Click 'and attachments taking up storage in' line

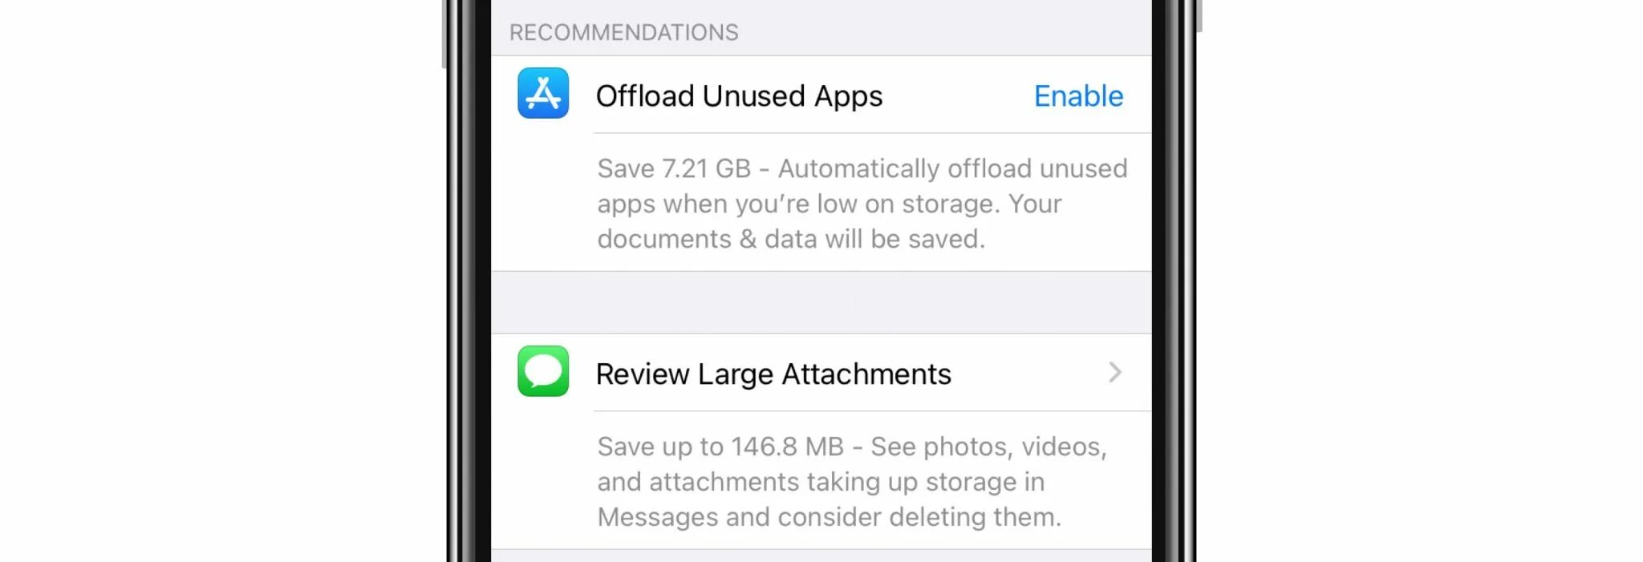click(x=821, y=482)
